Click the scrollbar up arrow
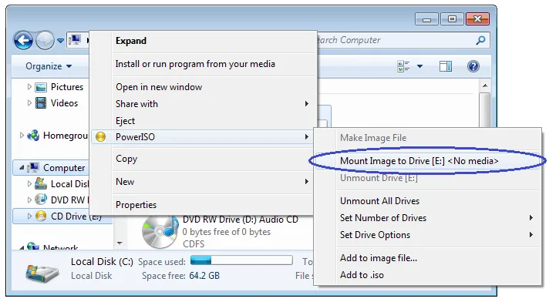The image size is (549, 302). [485, 86]
